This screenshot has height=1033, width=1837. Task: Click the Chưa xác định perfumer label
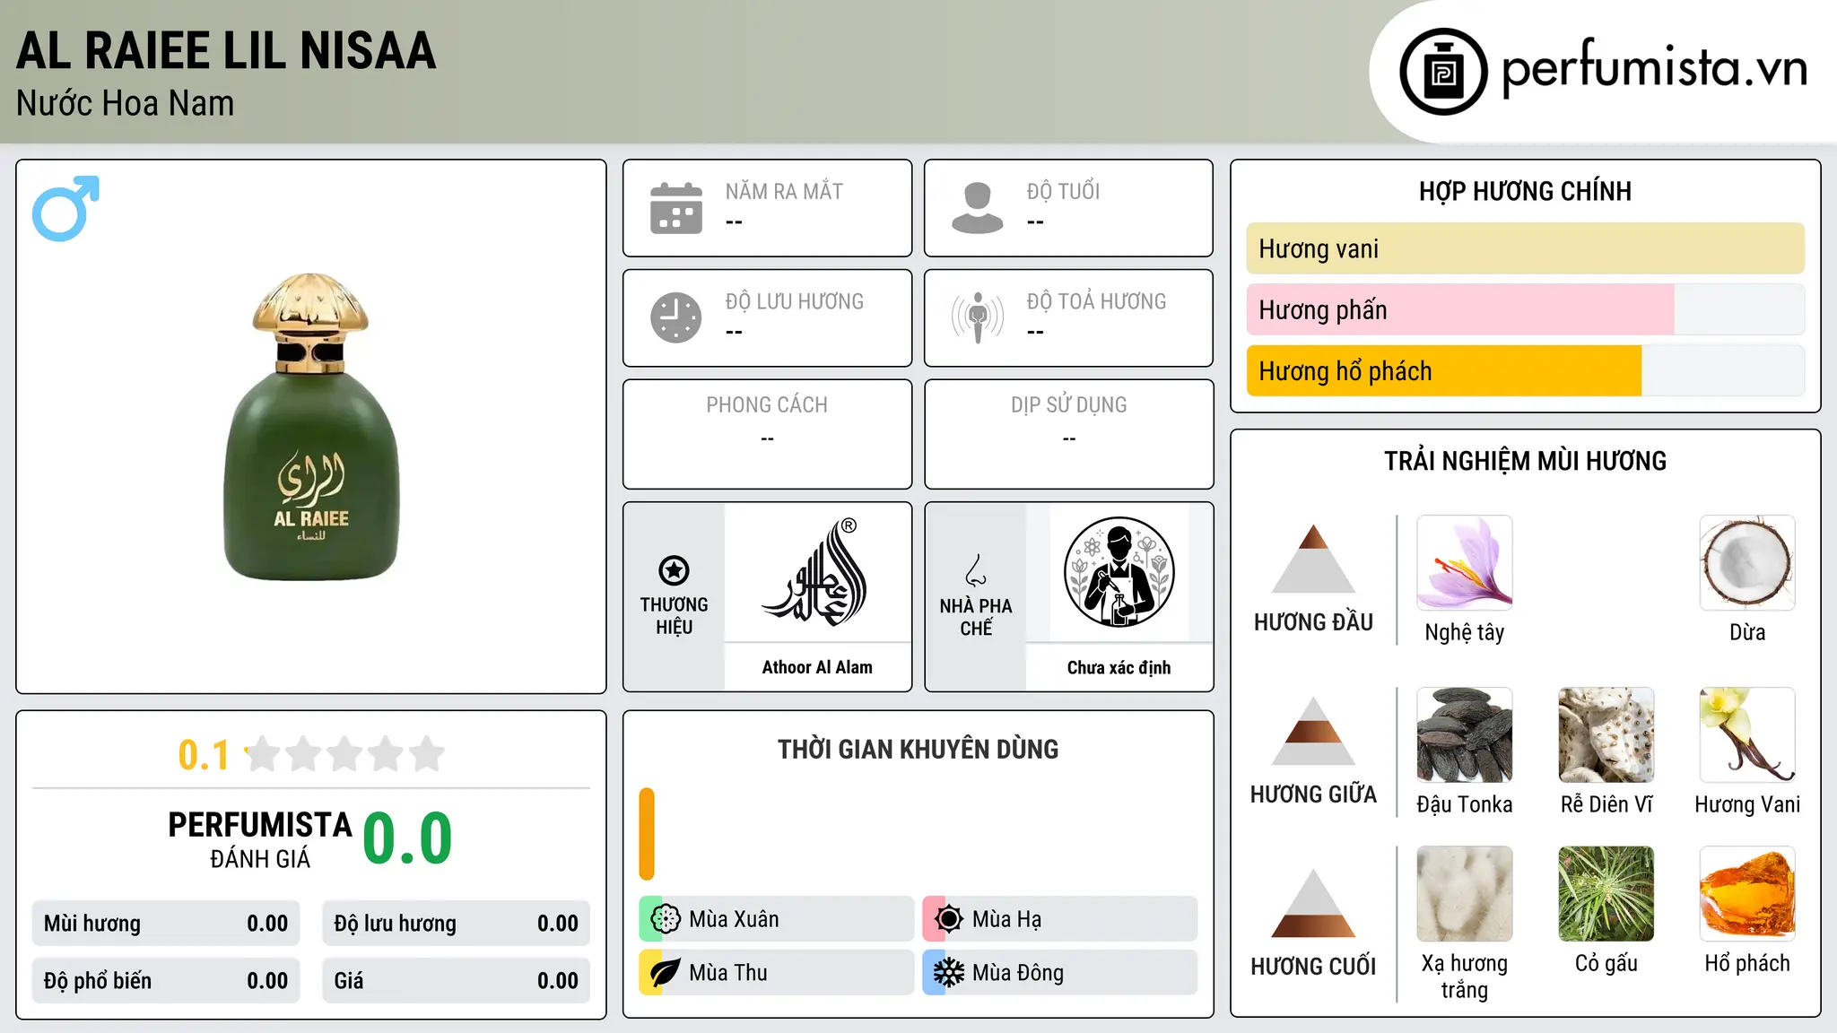[x=1119, y=667]
